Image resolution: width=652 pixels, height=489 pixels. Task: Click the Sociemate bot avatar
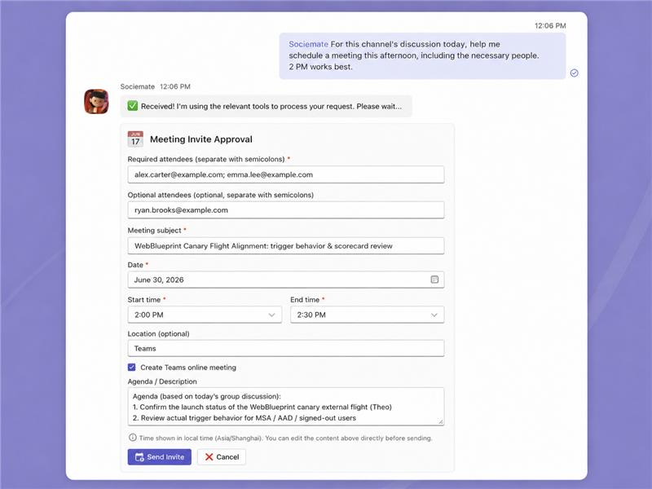tap(96, 101)
